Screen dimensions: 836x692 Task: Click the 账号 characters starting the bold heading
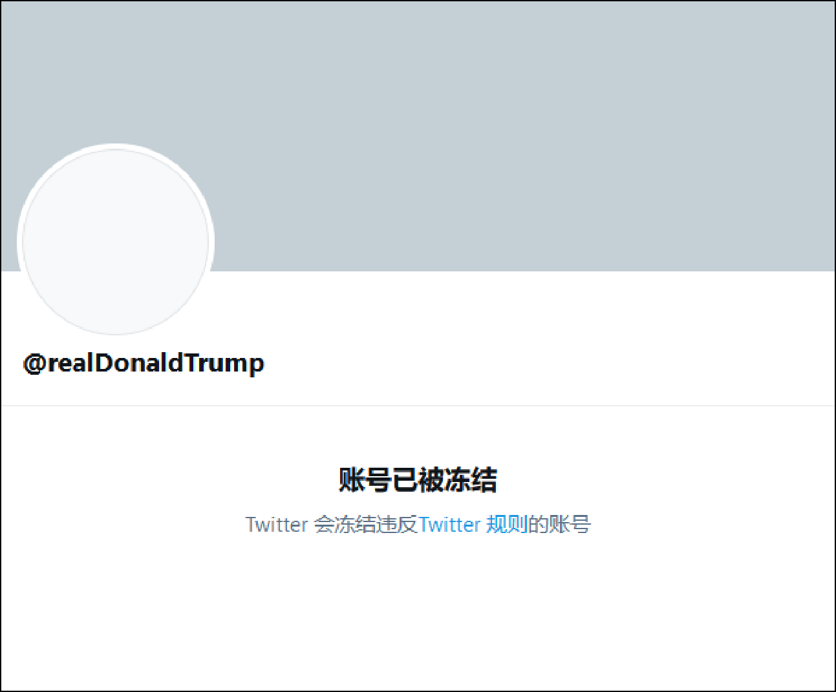pos(365,480)
